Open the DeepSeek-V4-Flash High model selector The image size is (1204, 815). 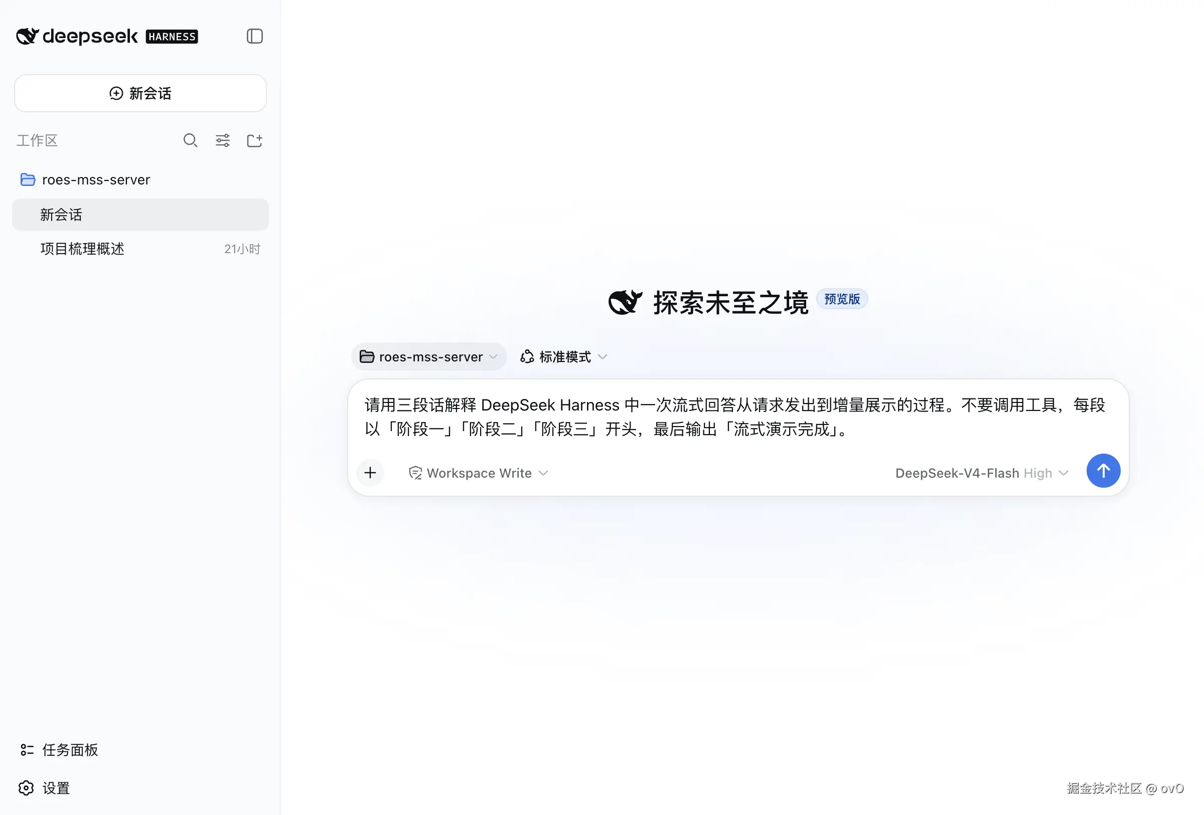click(982, 473)
